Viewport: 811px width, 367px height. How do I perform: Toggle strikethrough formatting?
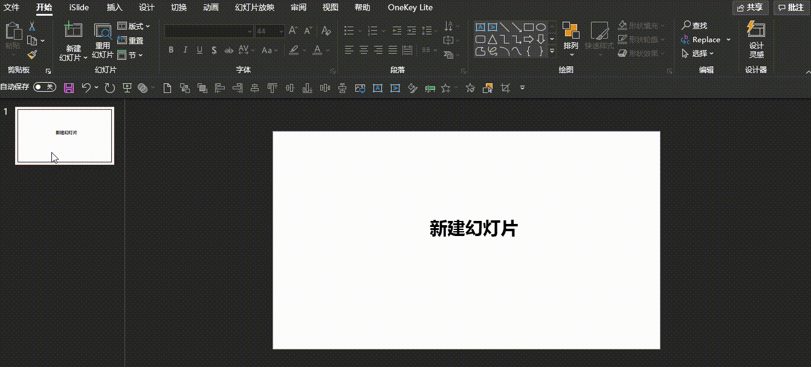click(x=229, y=50)
